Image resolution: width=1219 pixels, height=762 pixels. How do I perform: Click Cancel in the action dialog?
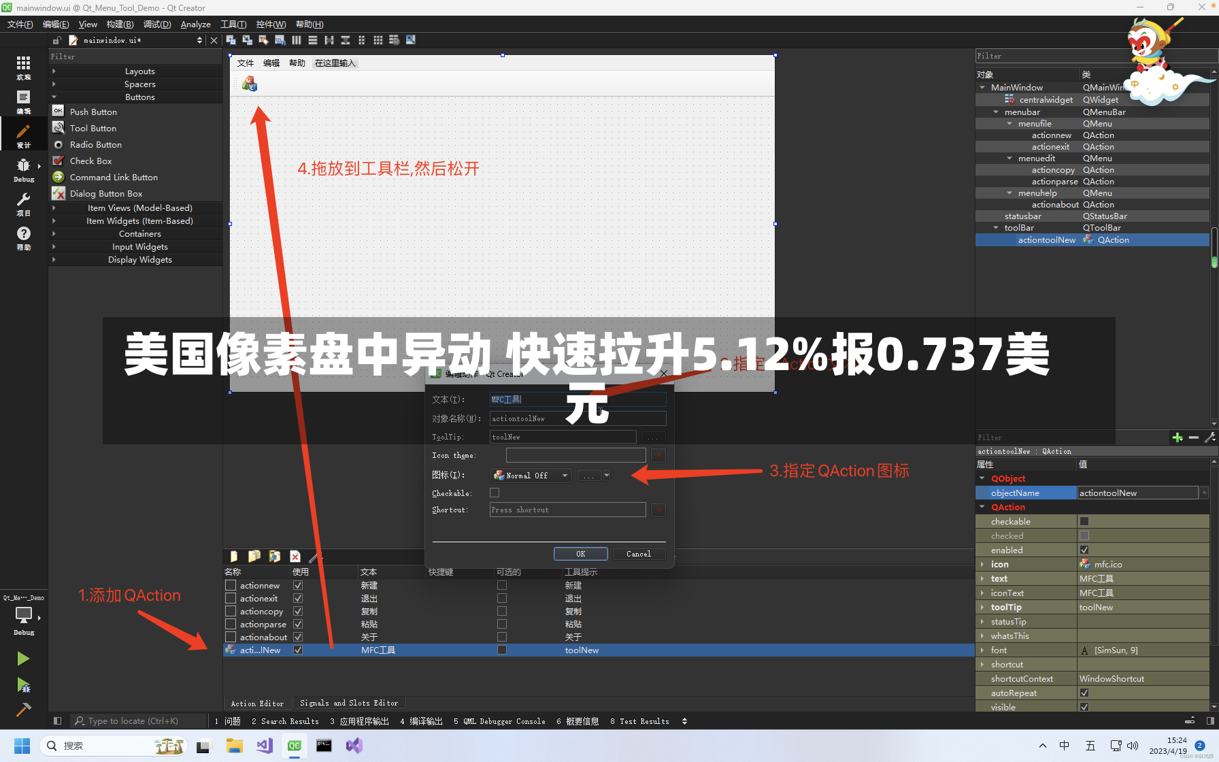pos(639,554)
